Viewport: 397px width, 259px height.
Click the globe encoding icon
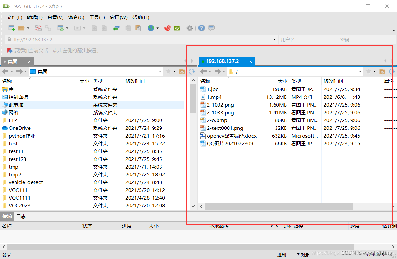point(151,28)
